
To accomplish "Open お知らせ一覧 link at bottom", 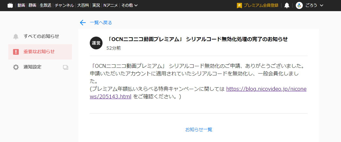I will point(199,130).
